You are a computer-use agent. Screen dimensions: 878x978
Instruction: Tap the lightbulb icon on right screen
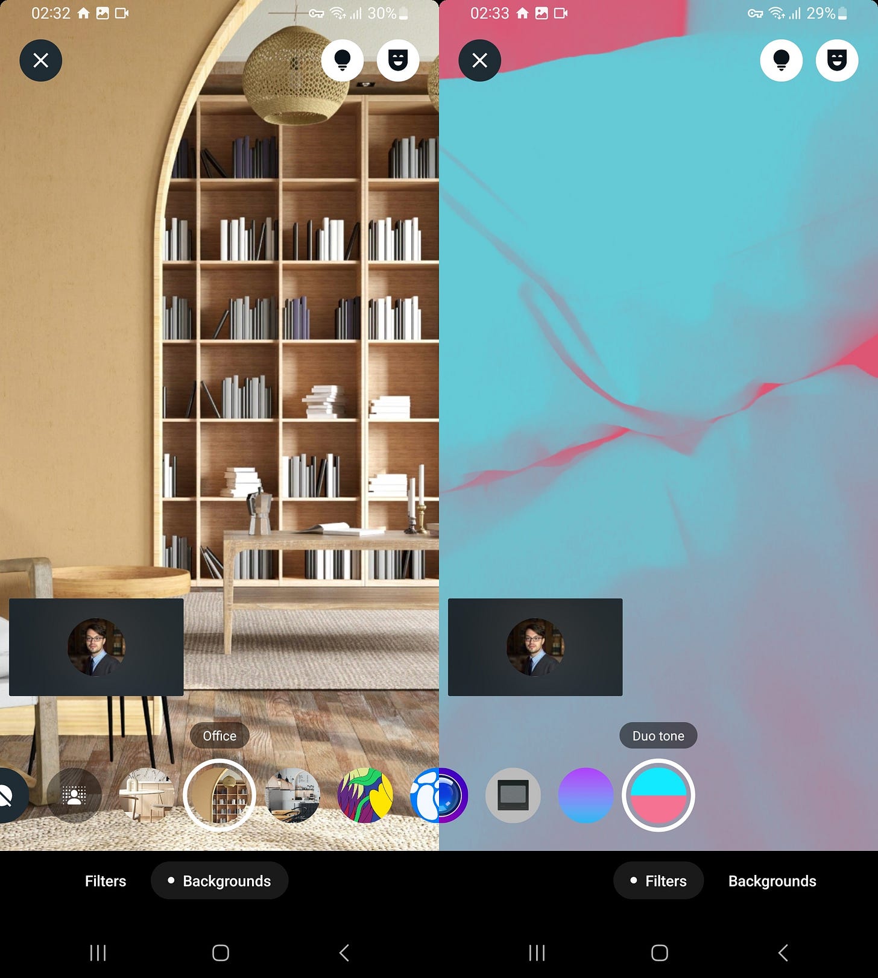coord(781,60)
